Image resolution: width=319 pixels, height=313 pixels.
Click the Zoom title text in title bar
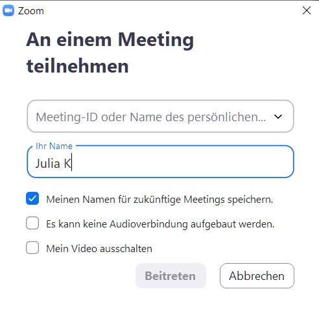31,11
